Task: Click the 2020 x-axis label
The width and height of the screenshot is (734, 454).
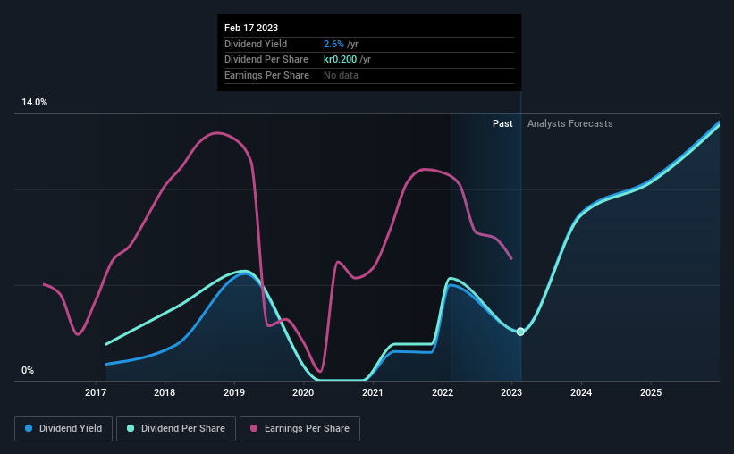Action: pyautogui.click(x=303, y=392)
